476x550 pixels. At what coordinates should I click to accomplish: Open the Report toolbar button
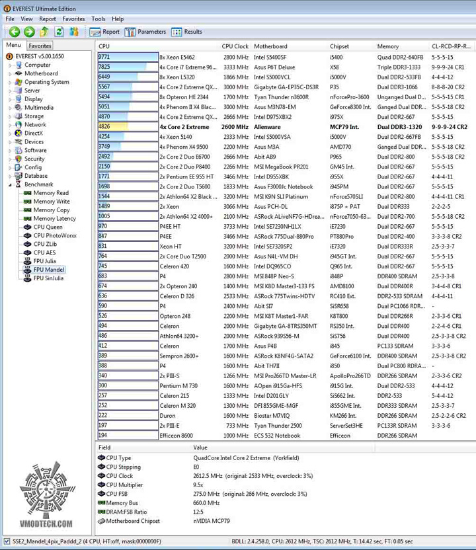point(104,32)
